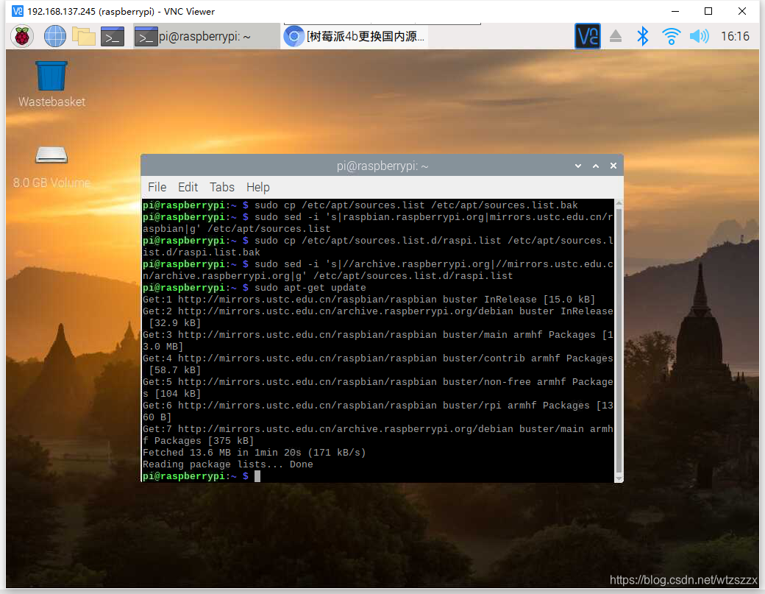Open the Wi-Fi networks tray icon
This screenshot has width=765, height=594.
tap(672, 36)
